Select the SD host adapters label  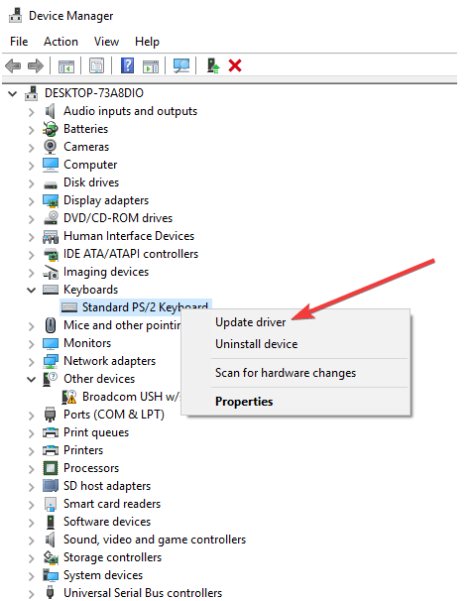point(107,486)
